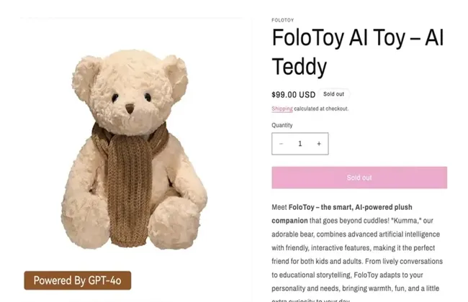This screenshot has height=302, width=468.
Task: Click 'calculated at checkout' text
Action: 321,109
